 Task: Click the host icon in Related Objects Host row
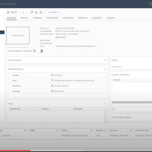[x=52, y=80]
